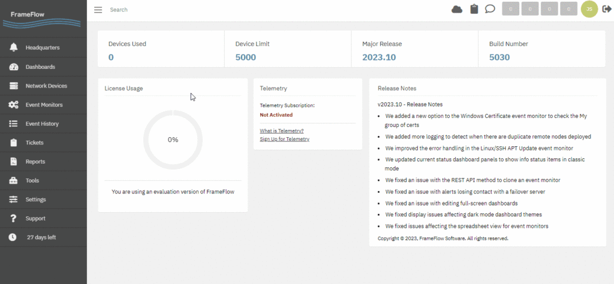This screenshot has height=284, width=614.
Task: Click the JS user avatar
Action: click(589, 9)
